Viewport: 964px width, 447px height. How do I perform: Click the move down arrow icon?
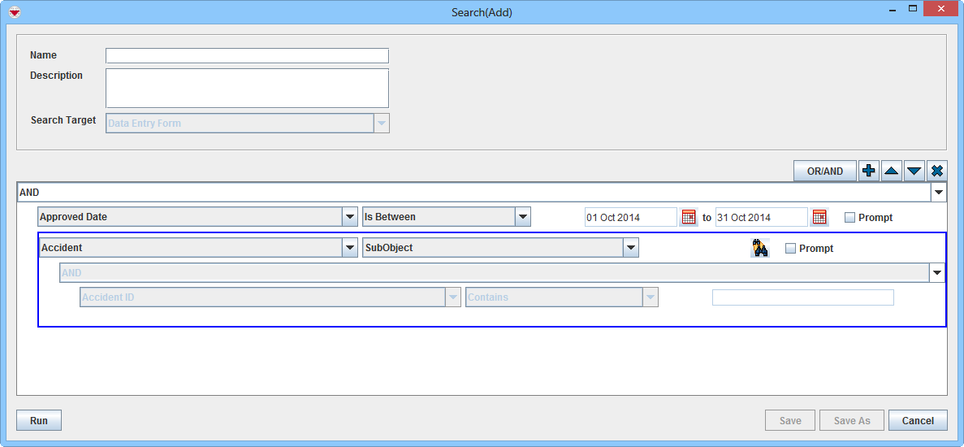tap(914, 171)
